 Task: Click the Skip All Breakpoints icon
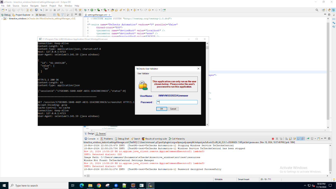(x=41, y=10)
